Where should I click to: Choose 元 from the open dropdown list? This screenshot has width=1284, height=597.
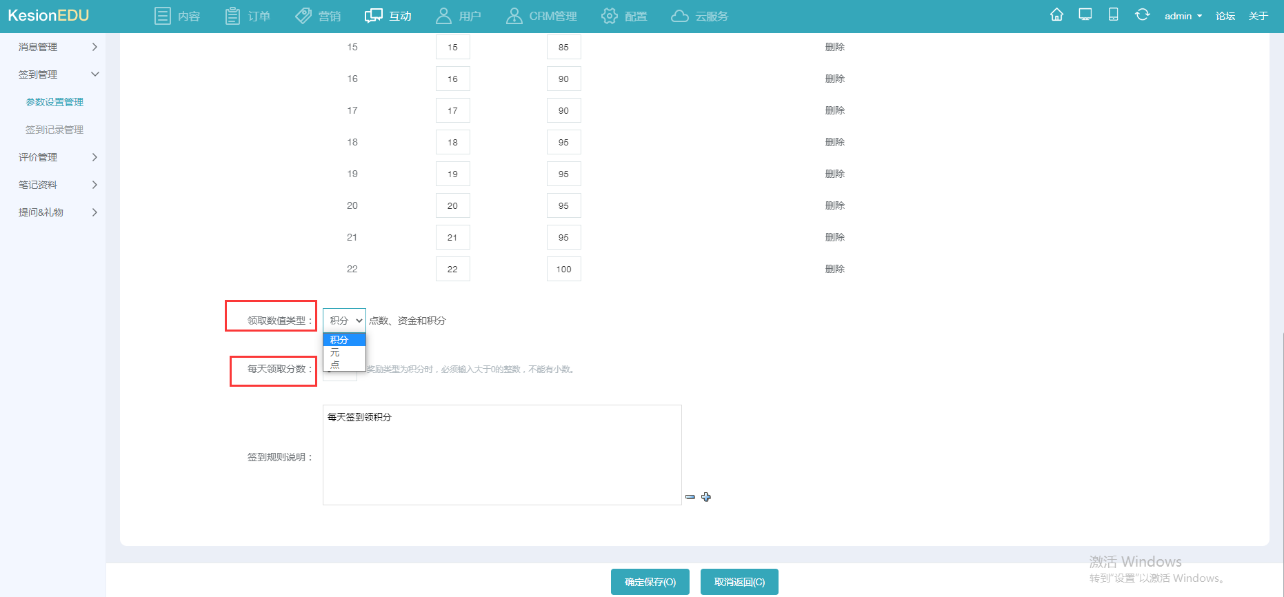pyautogui.click(x=336, y=352)
